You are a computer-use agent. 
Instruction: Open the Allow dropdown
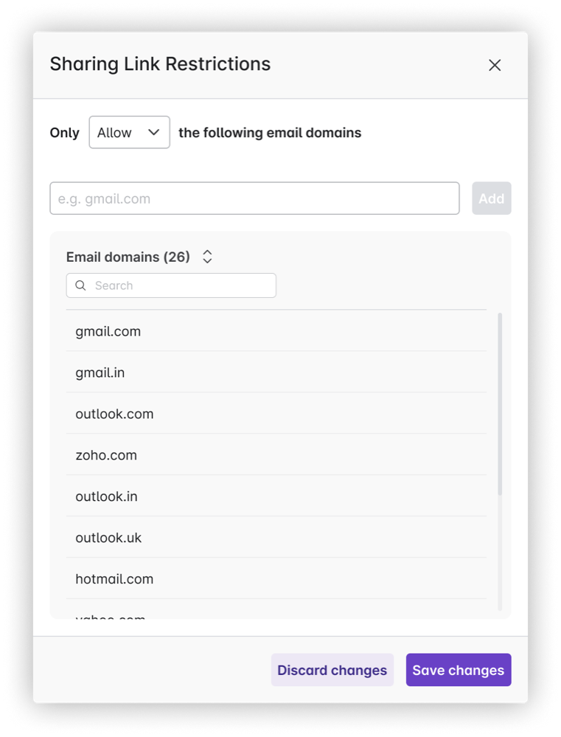[x=129, y=133]
